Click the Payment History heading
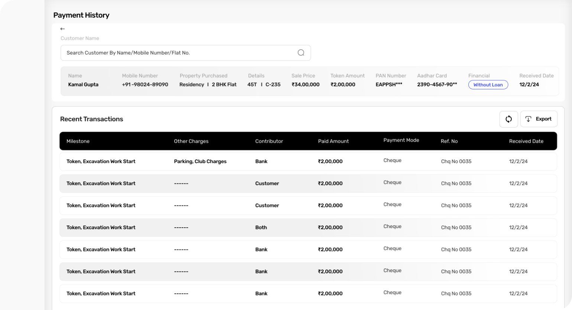Image resolution: width=572 pixels, height=310 pixels. (x=81, y=15)
